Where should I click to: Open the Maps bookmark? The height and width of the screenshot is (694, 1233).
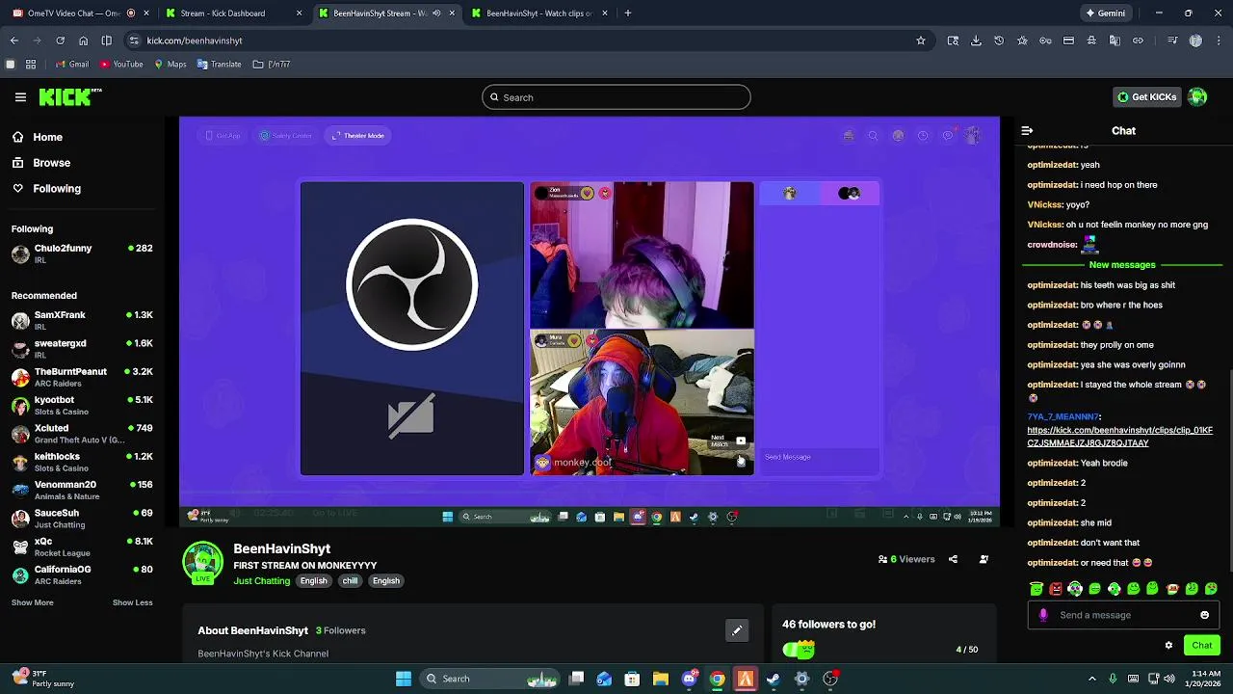point(170,65)
